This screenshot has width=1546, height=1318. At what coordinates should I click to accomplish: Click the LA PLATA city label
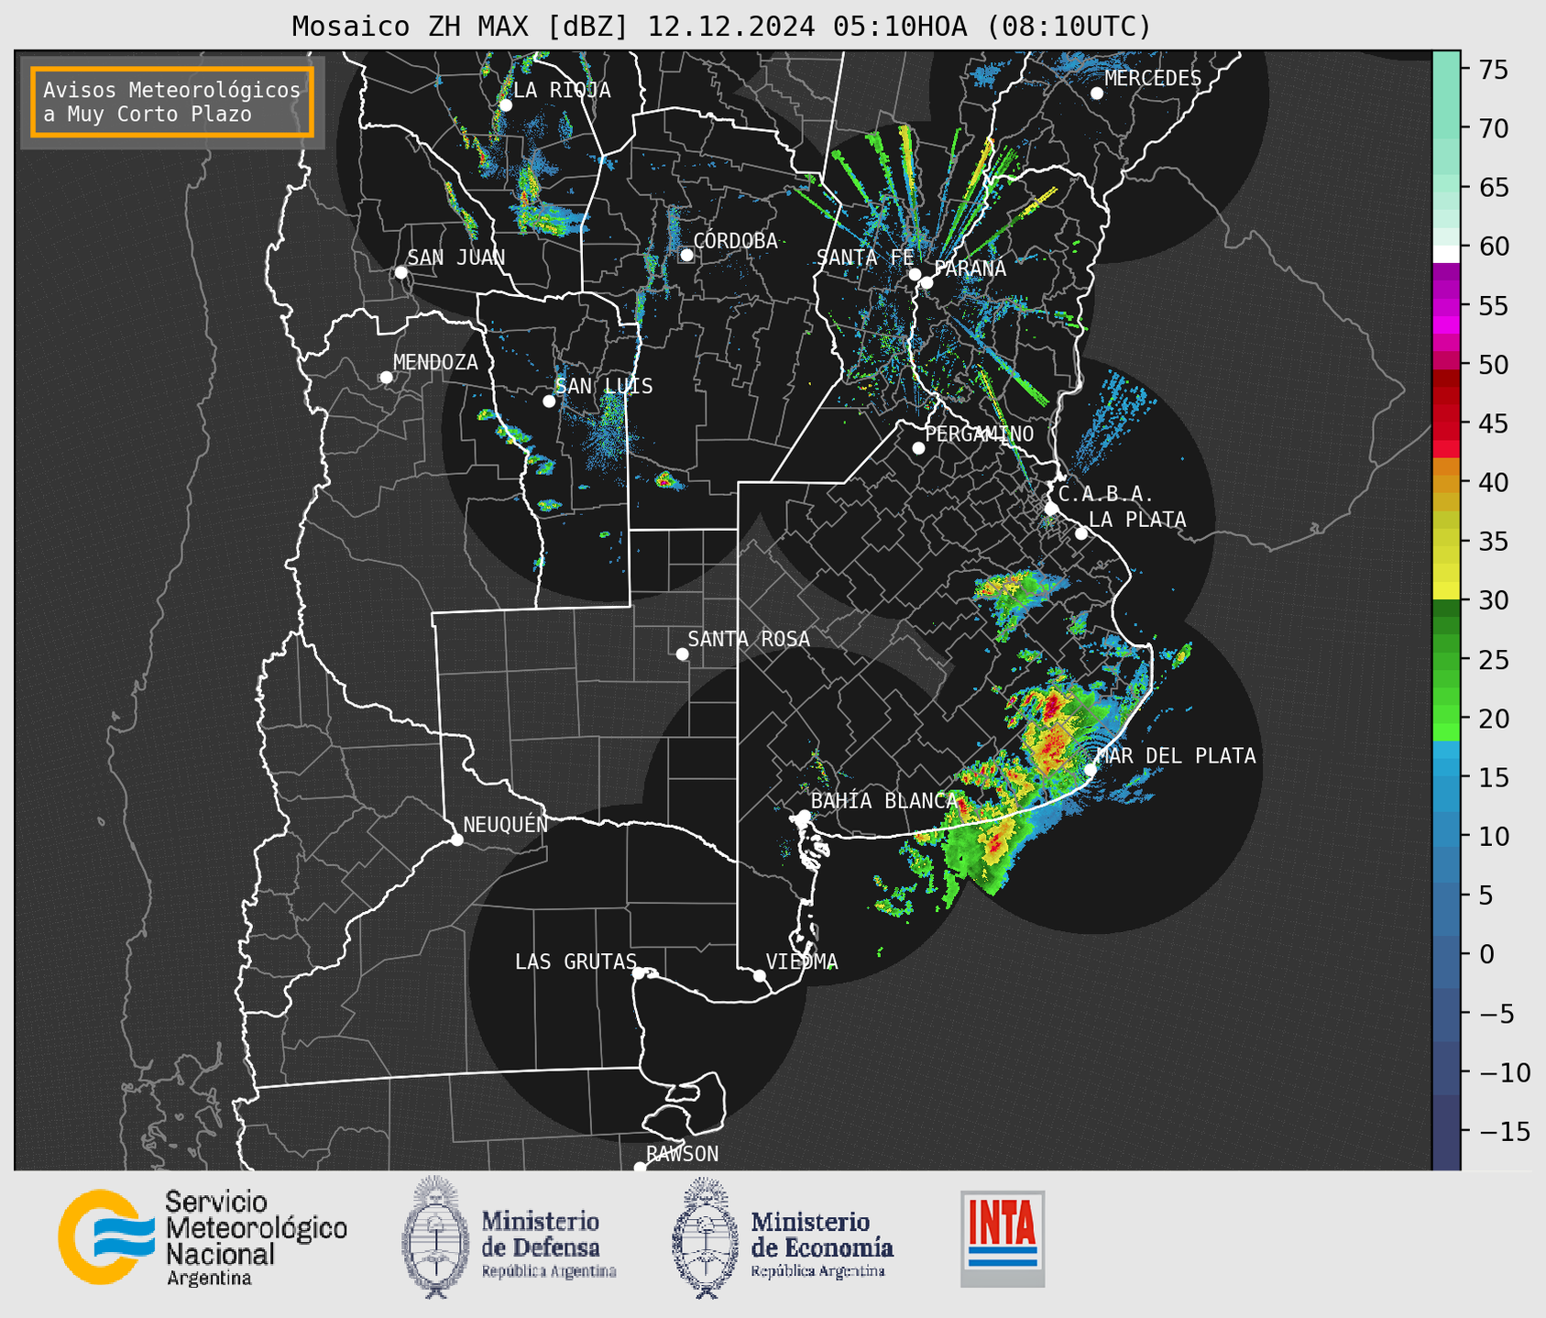[1137, 520]
